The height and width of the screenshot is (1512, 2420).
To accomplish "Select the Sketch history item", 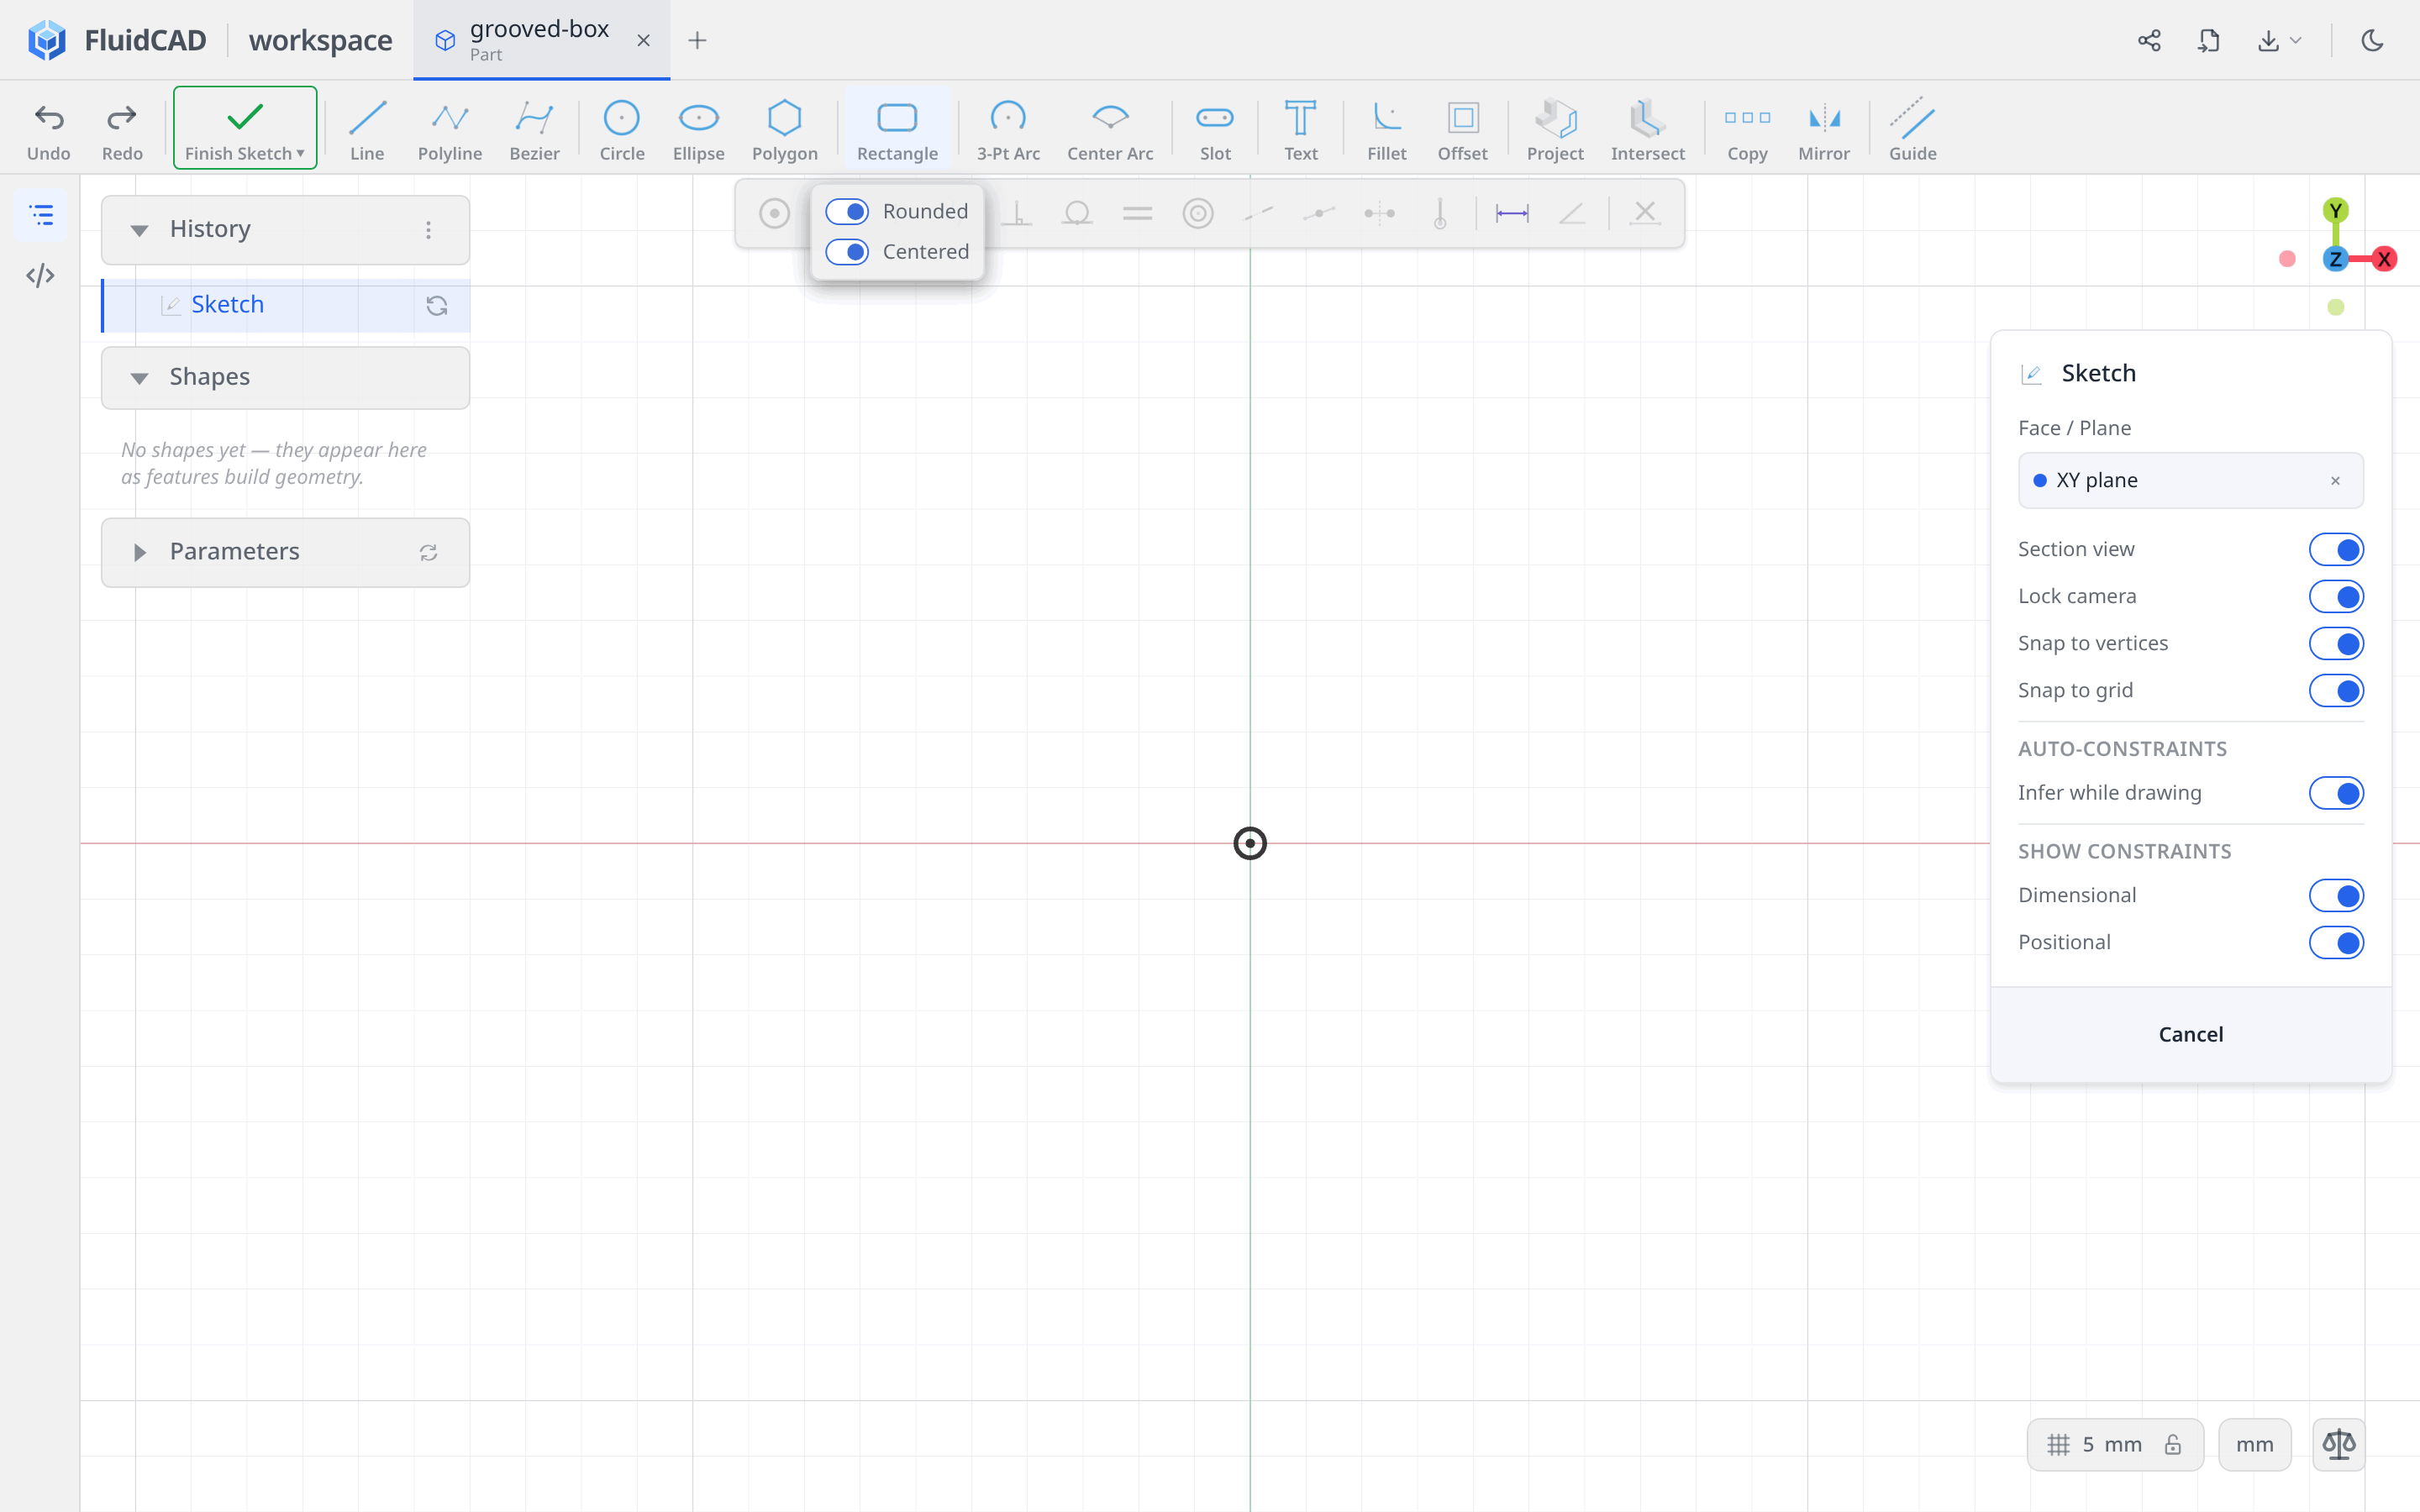I will point(286,305).
